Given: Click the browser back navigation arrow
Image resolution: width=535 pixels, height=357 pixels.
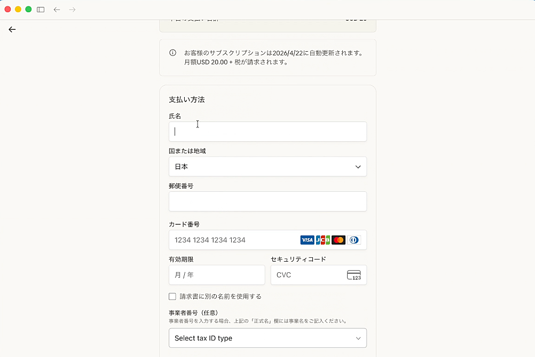Looking at the screenshot, I should (57, 10).
